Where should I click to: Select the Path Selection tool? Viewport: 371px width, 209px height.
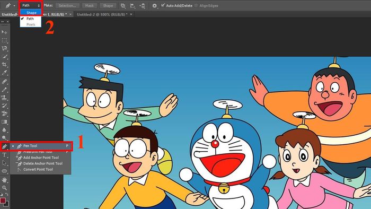[4, 163]
